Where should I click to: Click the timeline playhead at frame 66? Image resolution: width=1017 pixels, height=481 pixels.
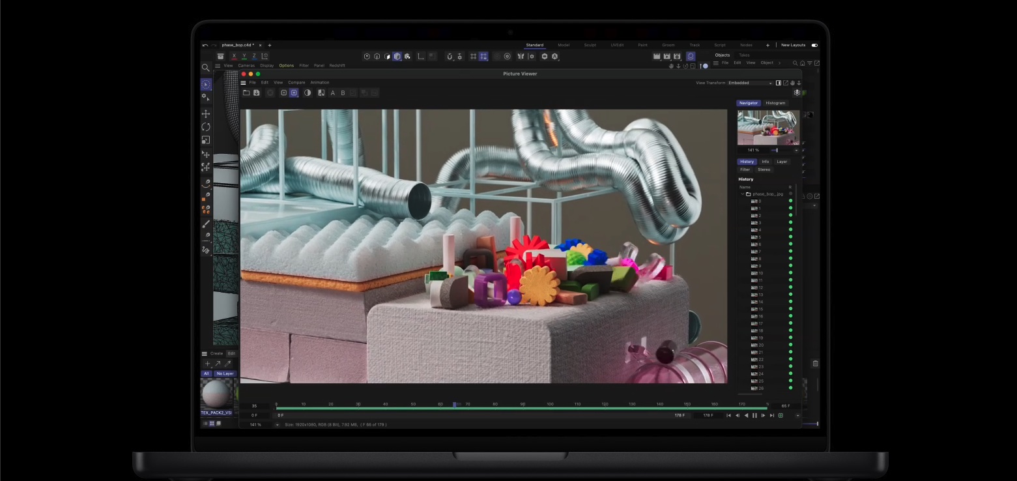point(455,405)
